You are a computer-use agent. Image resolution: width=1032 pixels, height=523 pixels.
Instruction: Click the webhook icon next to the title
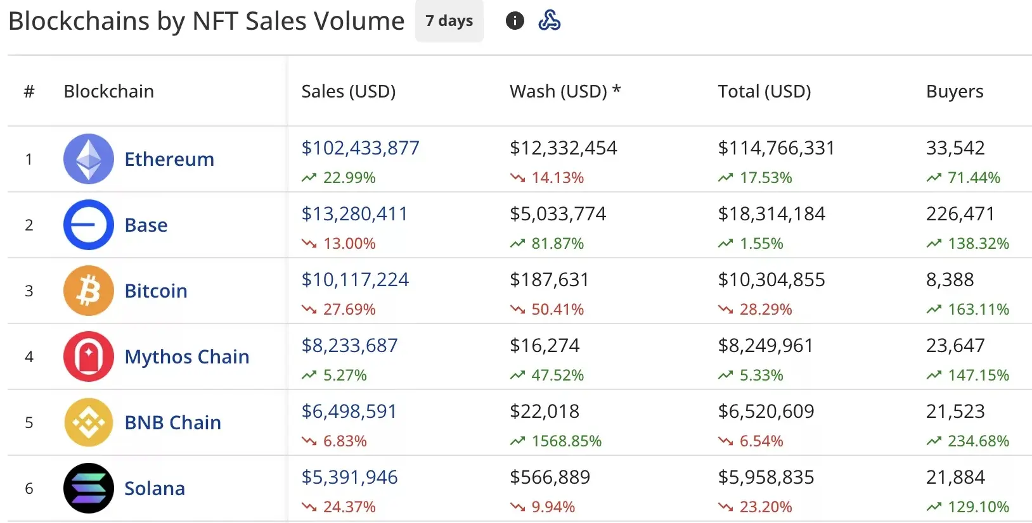[x=549, y=21]
